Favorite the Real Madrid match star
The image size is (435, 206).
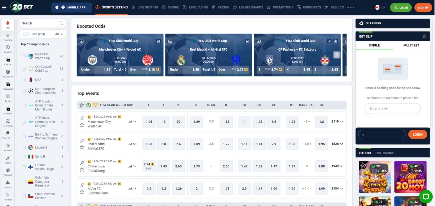click(82, 147)
